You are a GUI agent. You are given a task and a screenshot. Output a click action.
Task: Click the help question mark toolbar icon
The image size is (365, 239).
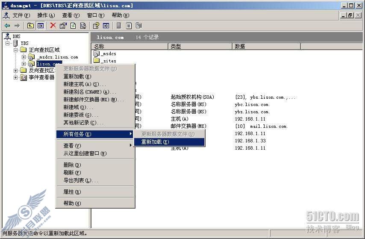coord(96,26)
